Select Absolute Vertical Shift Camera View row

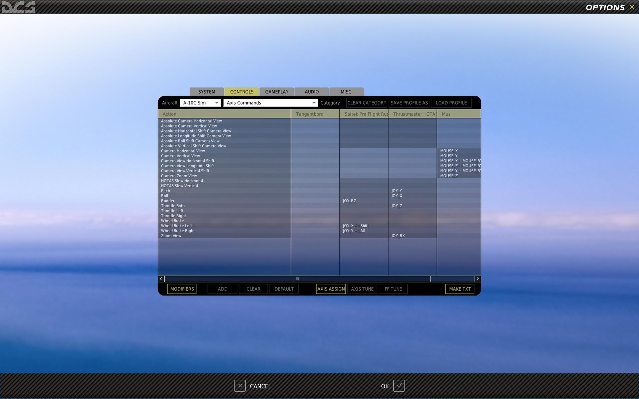[224, 146]
